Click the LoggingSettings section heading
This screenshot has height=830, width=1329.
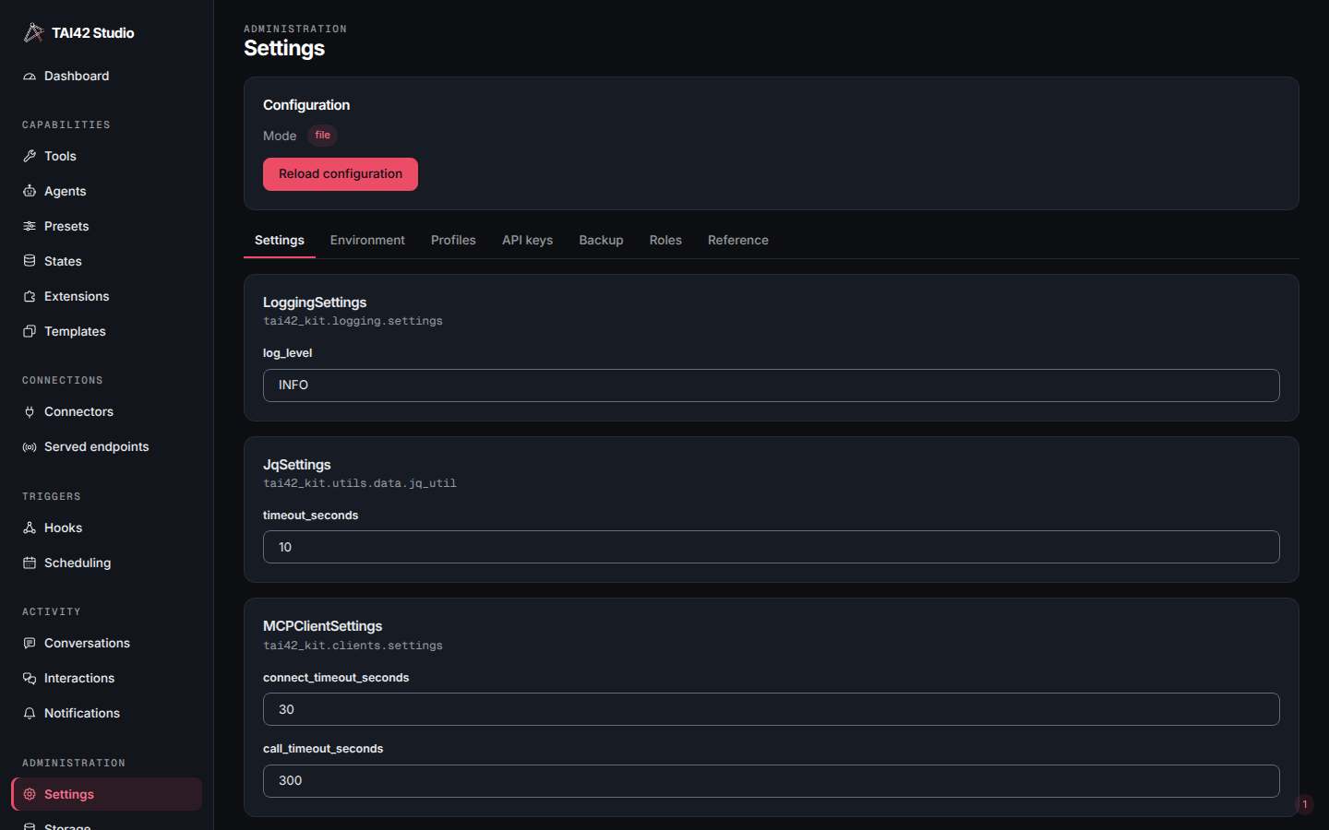click(315, 302)
